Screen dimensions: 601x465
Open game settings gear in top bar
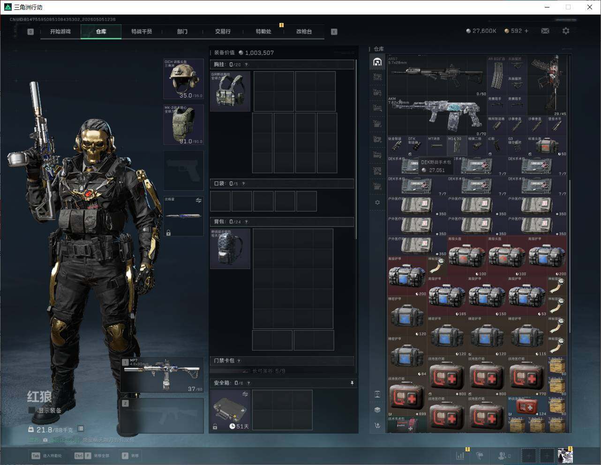click(566, 31)
